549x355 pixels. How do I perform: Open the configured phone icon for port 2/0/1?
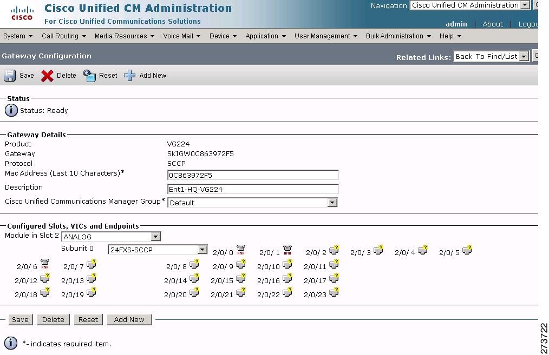coord(287,250)
